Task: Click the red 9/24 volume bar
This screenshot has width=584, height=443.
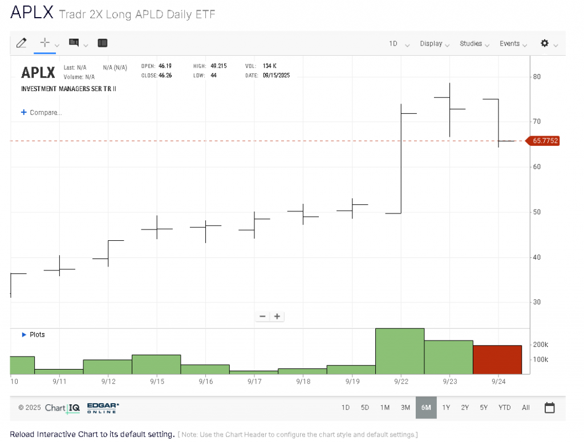Action: [497, 359]
